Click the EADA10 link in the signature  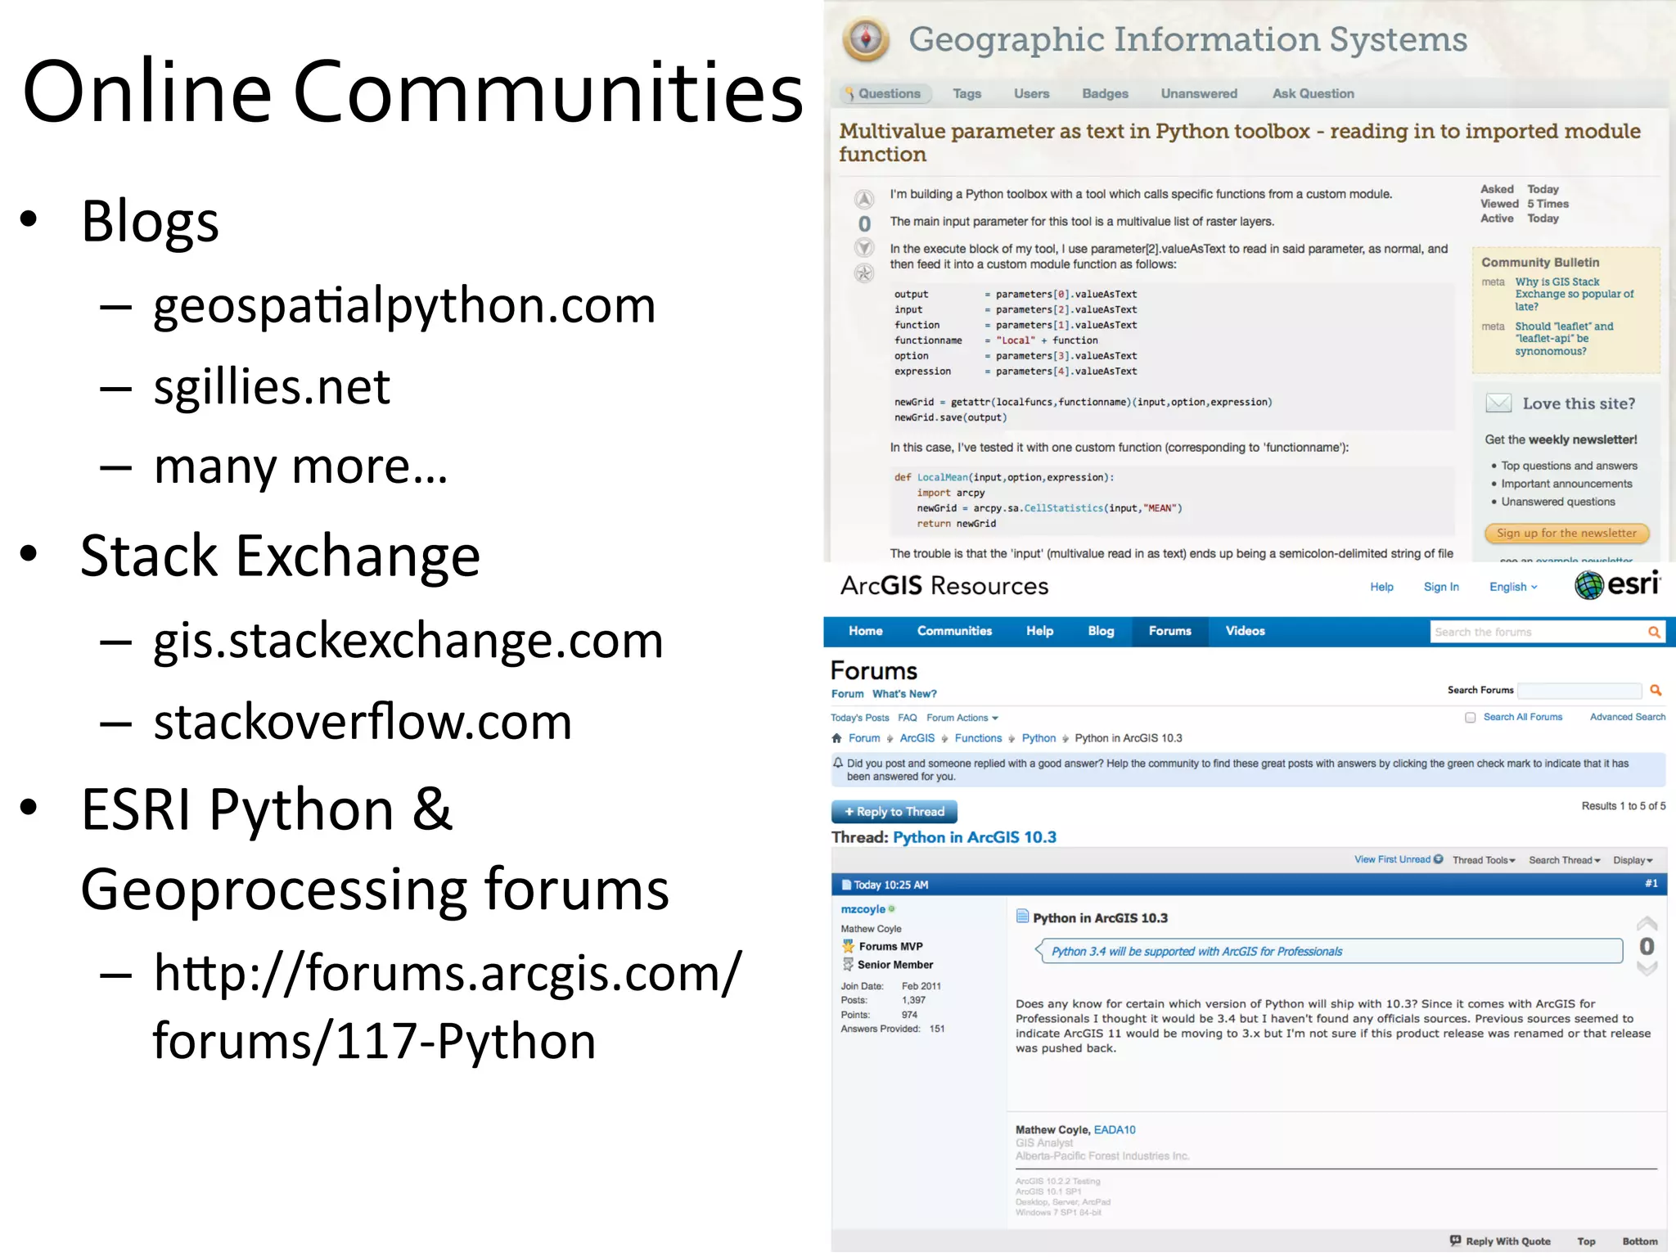1115,1129
